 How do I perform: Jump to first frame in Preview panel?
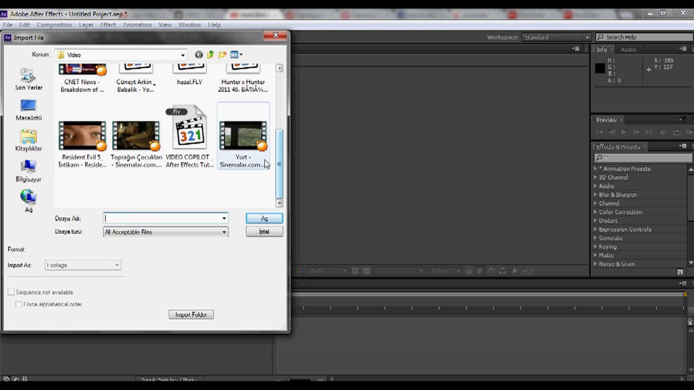point(600,132)
